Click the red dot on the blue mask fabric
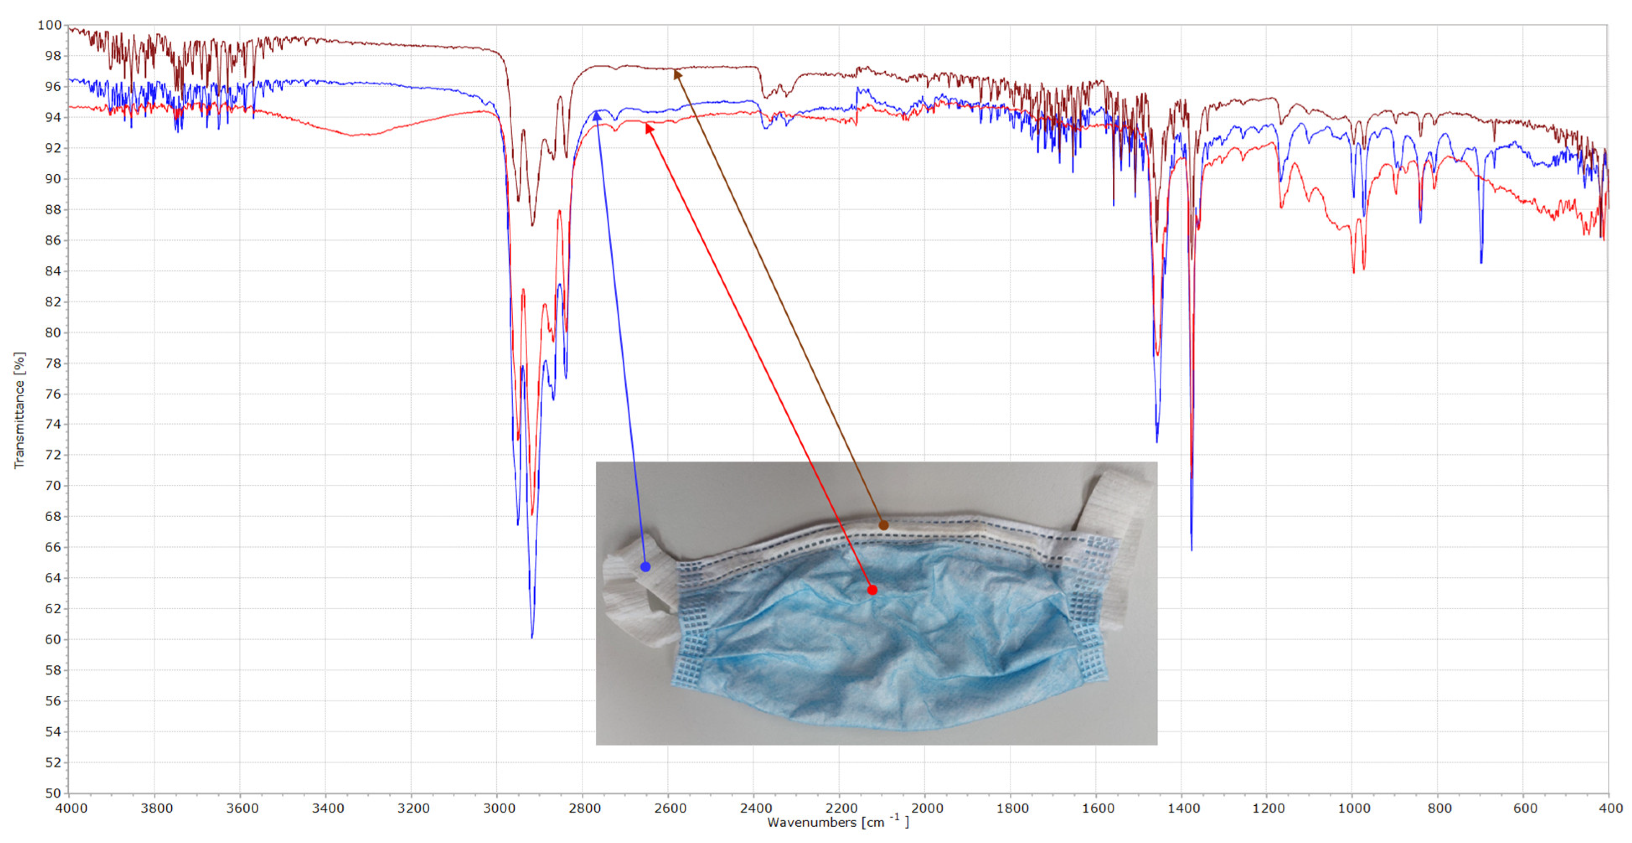This screenshot has width=1632, height=843. pos(872,590)
